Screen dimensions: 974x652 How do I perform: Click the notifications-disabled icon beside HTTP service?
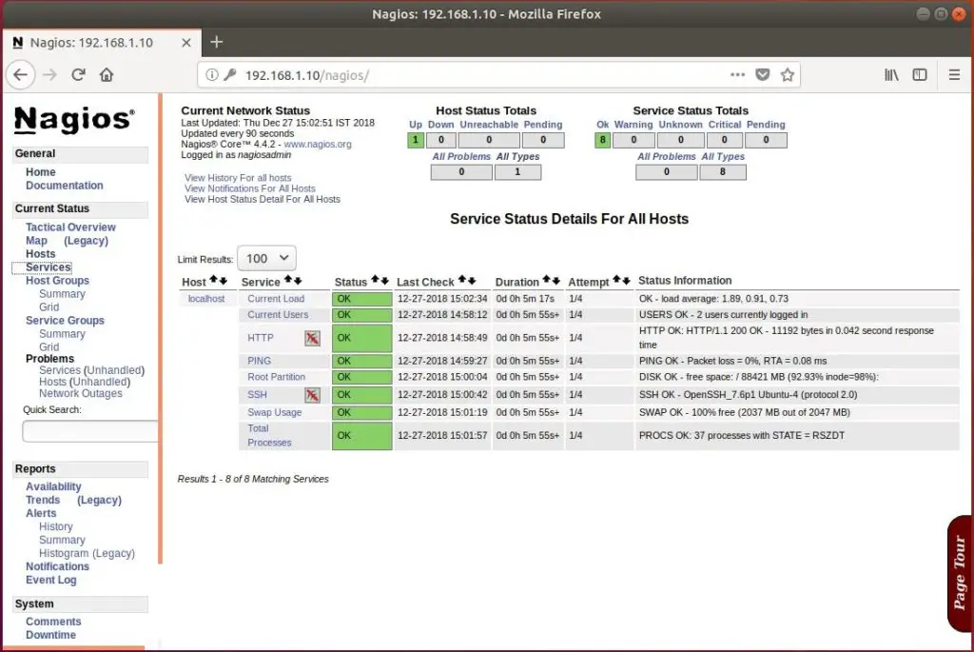coord(312,338)
